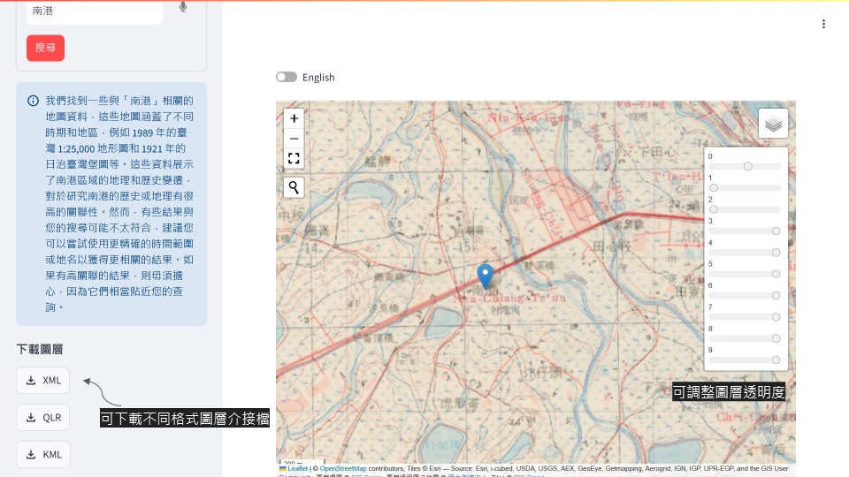Image resolution: width=849 pixels, height=477 pixels.
Task: Zoom out on the map
Action: [x=294, y=139]
